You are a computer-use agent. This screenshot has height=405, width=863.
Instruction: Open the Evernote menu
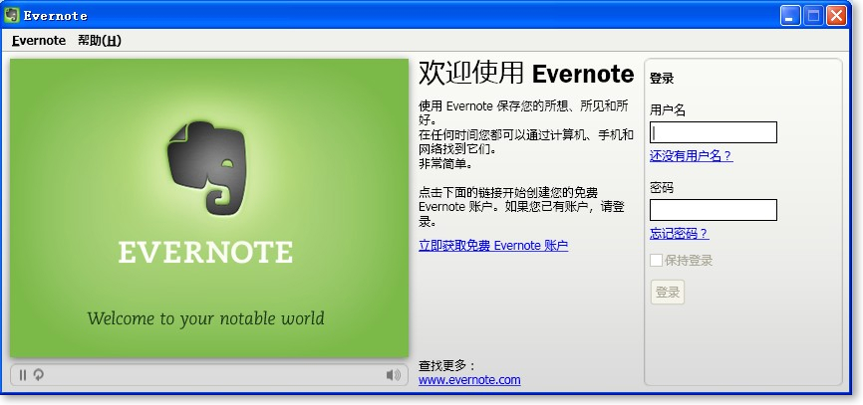(39, 41)
